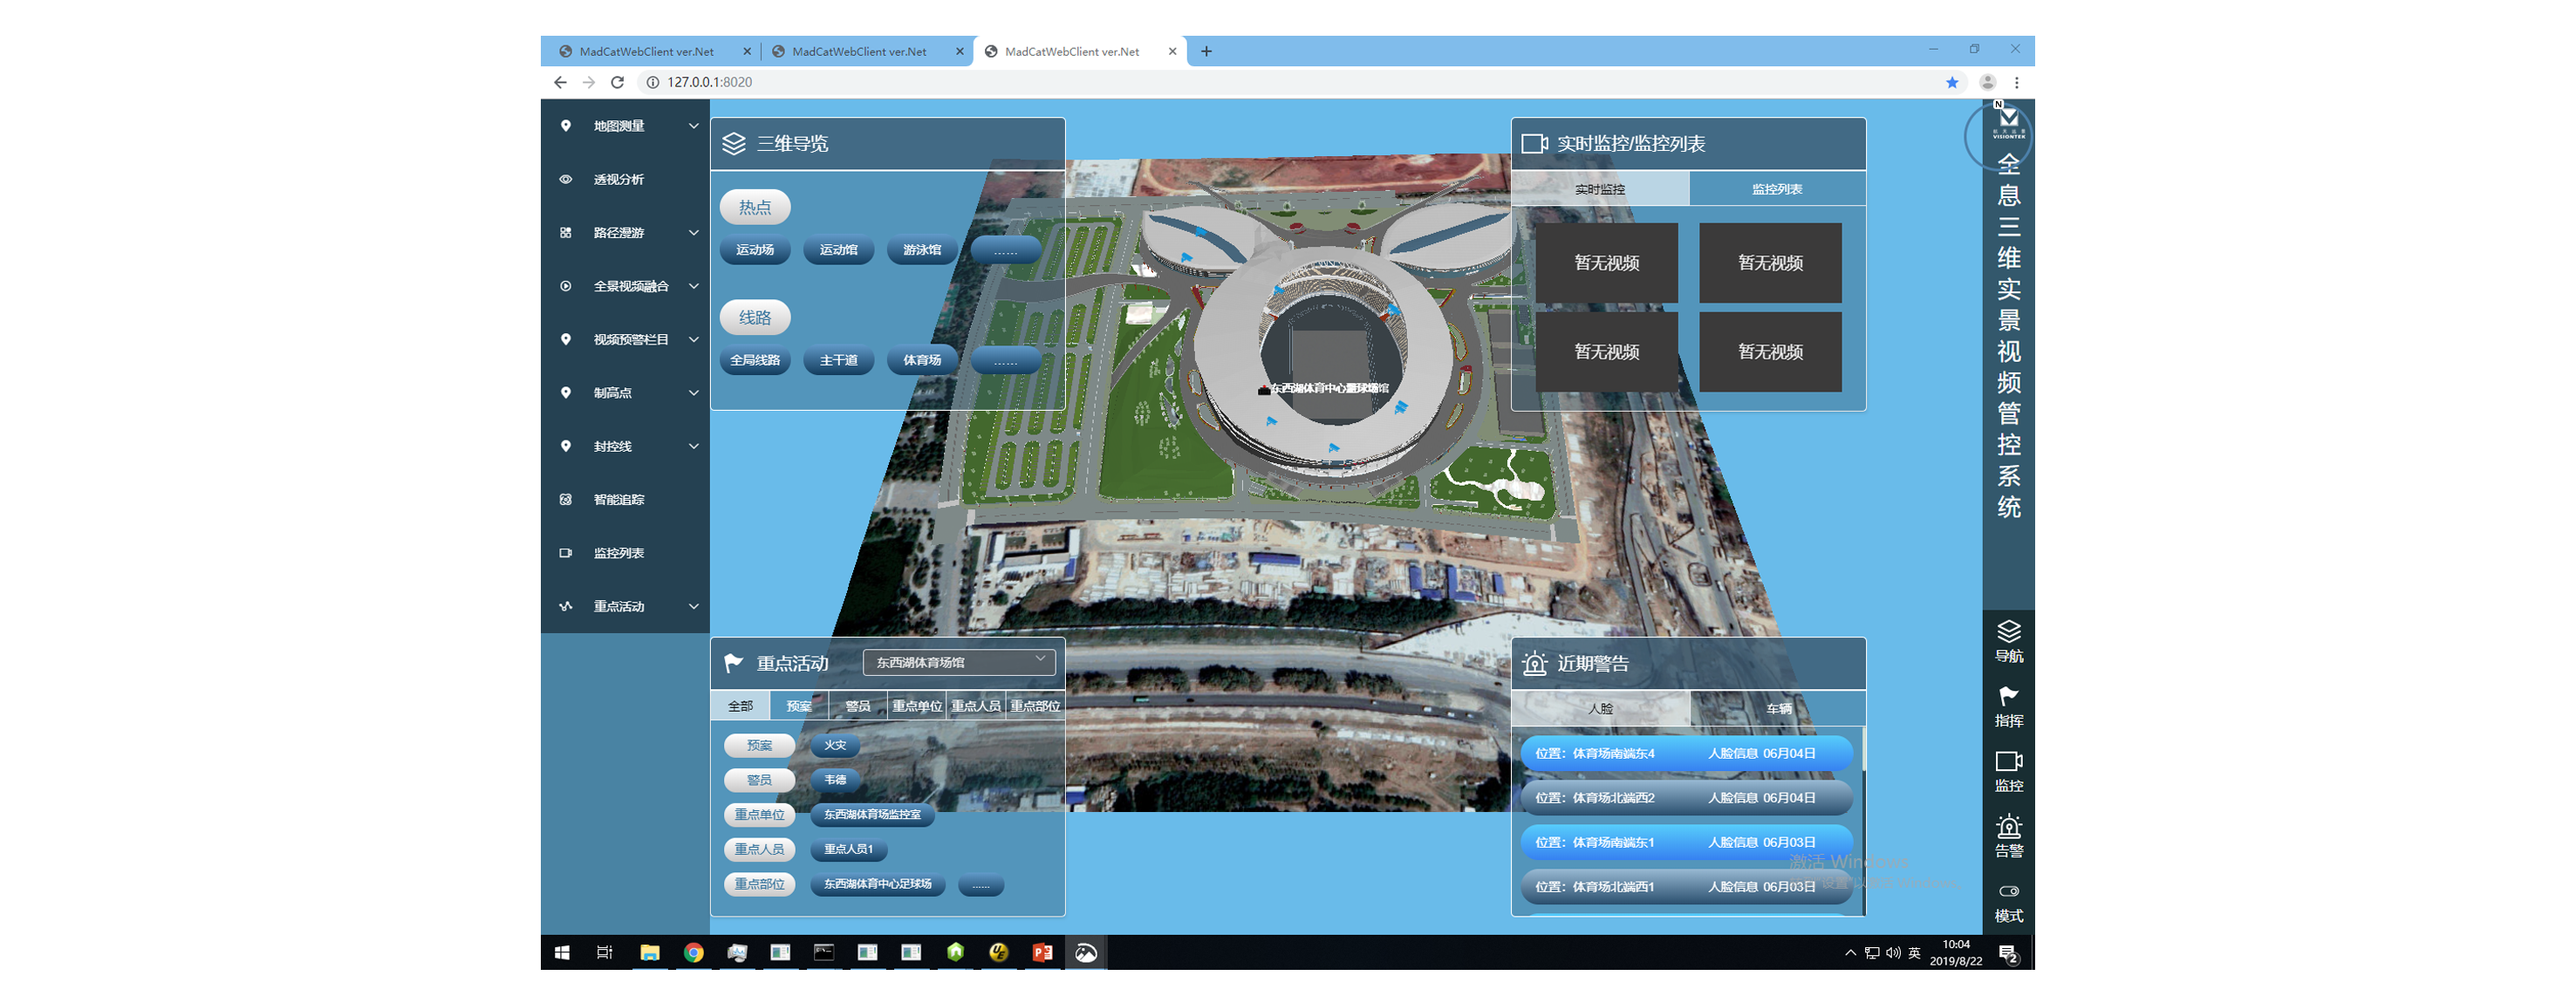
Task: Toggle the 模式 mode switch
Action: 2008,891
